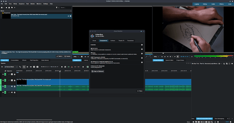This screenshot has height=123, width=234.
Task: Select the Razor cut tool
Action: (x=27, y=67)
